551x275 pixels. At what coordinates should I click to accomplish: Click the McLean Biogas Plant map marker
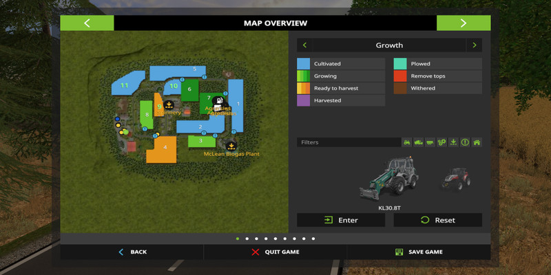[231, 146]
